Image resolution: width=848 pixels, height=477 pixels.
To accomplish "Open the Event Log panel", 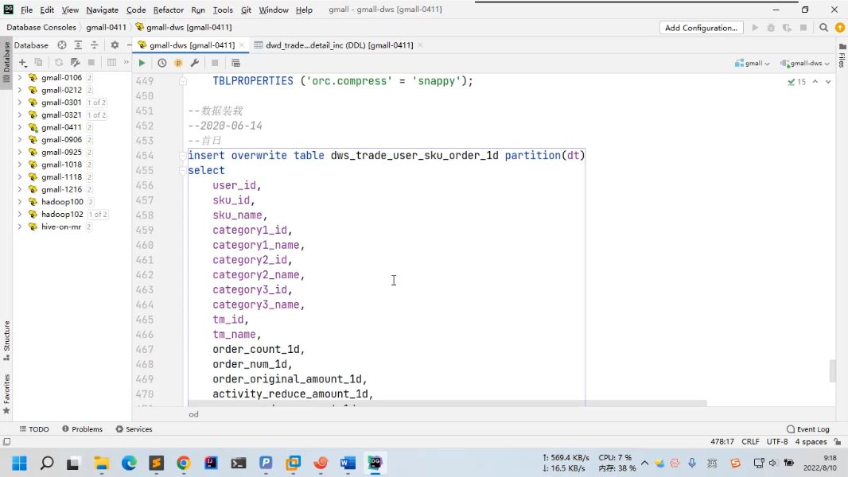I will click(x=807, y=429).
